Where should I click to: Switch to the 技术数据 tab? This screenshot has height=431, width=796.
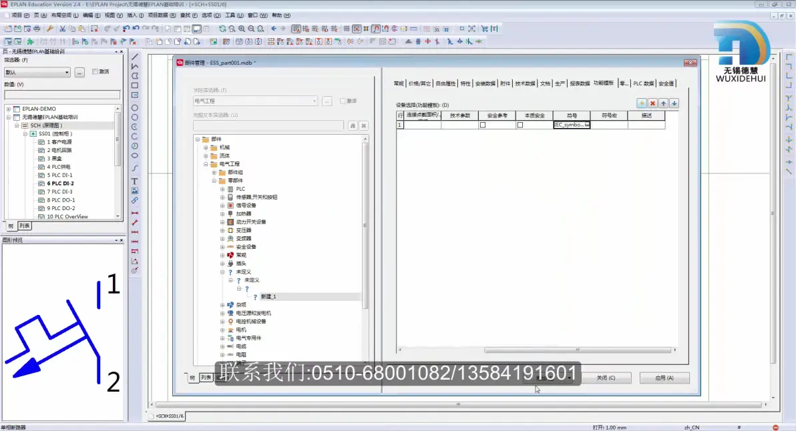(525, 83)
